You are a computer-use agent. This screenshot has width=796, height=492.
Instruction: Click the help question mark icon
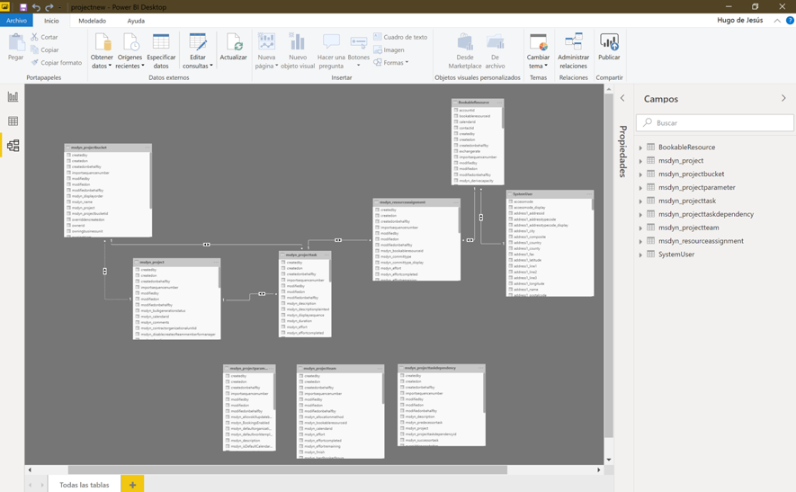pyautogui.click(x=790, y=21)
